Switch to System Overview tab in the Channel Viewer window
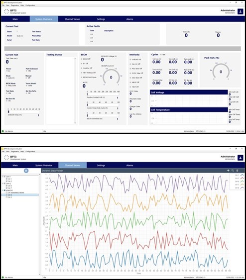The width and height of the screenshot is (246, 280). [x=44, y=165]
